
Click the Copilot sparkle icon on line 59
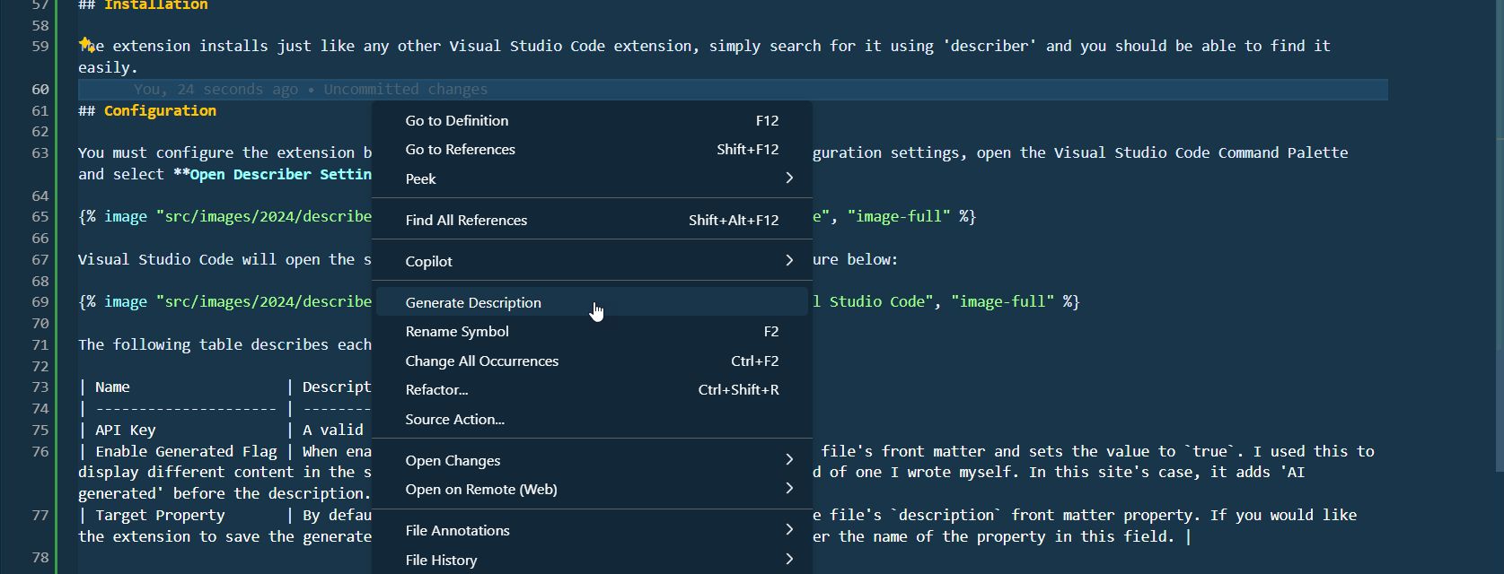point(86,43)
